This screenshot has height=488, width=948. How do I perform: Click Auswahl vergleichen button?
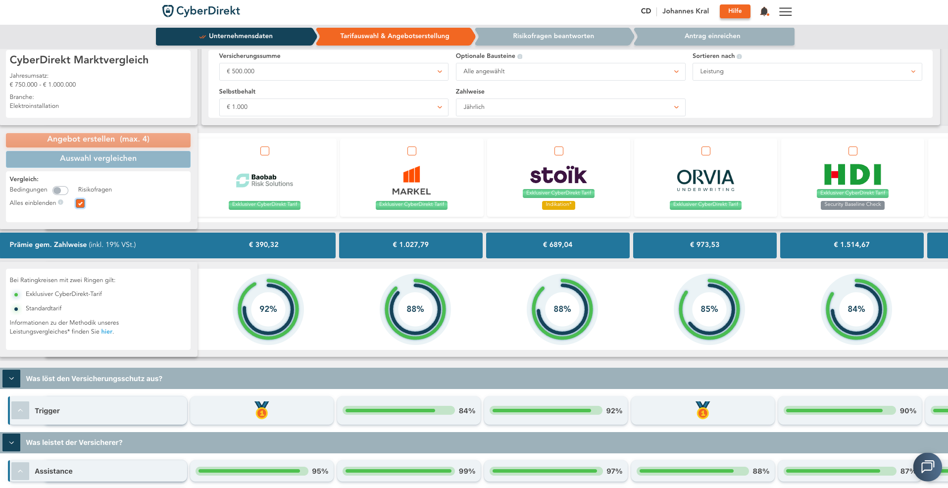98,159
